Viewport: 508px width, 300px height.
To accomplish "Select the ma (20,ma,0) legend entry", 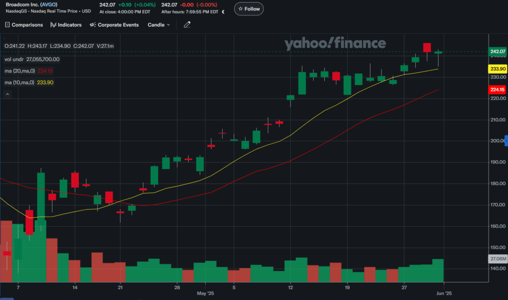I will point(28,71).
